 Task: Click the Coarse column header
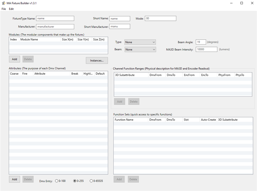coord(15,74)
